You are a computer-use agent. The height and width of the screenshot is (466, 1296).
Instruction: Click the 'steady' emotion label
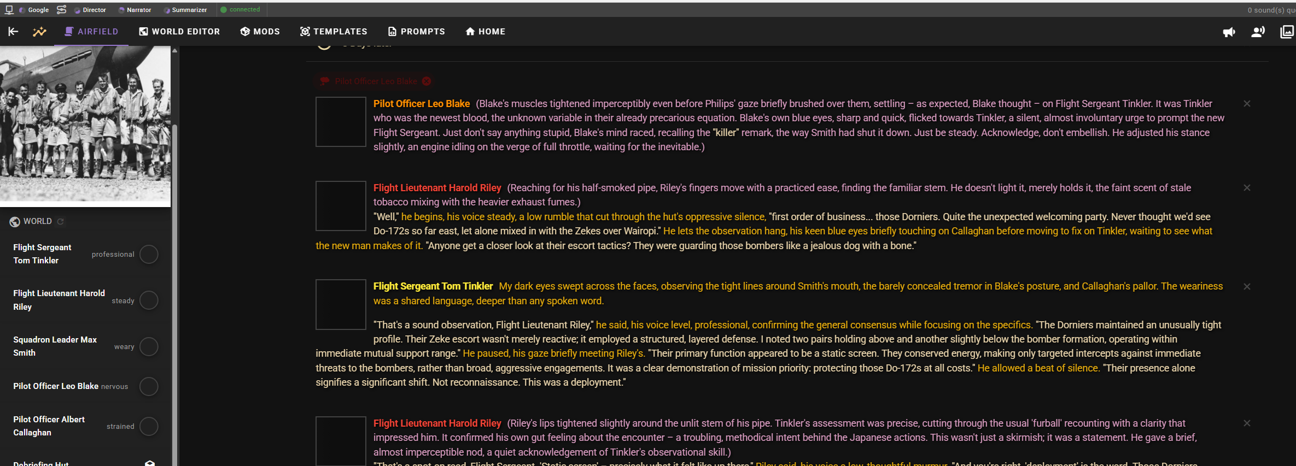point(123,300)
